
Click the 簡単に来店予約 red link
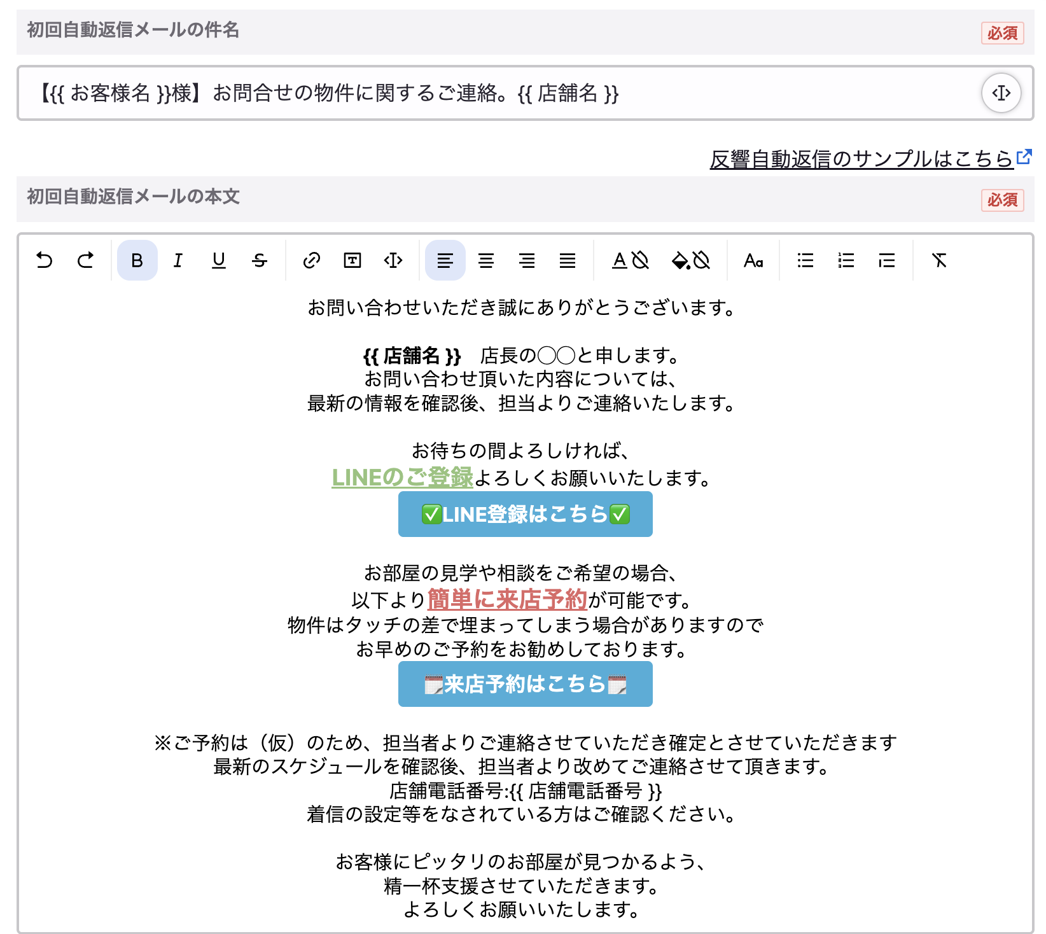coord(507,599)
